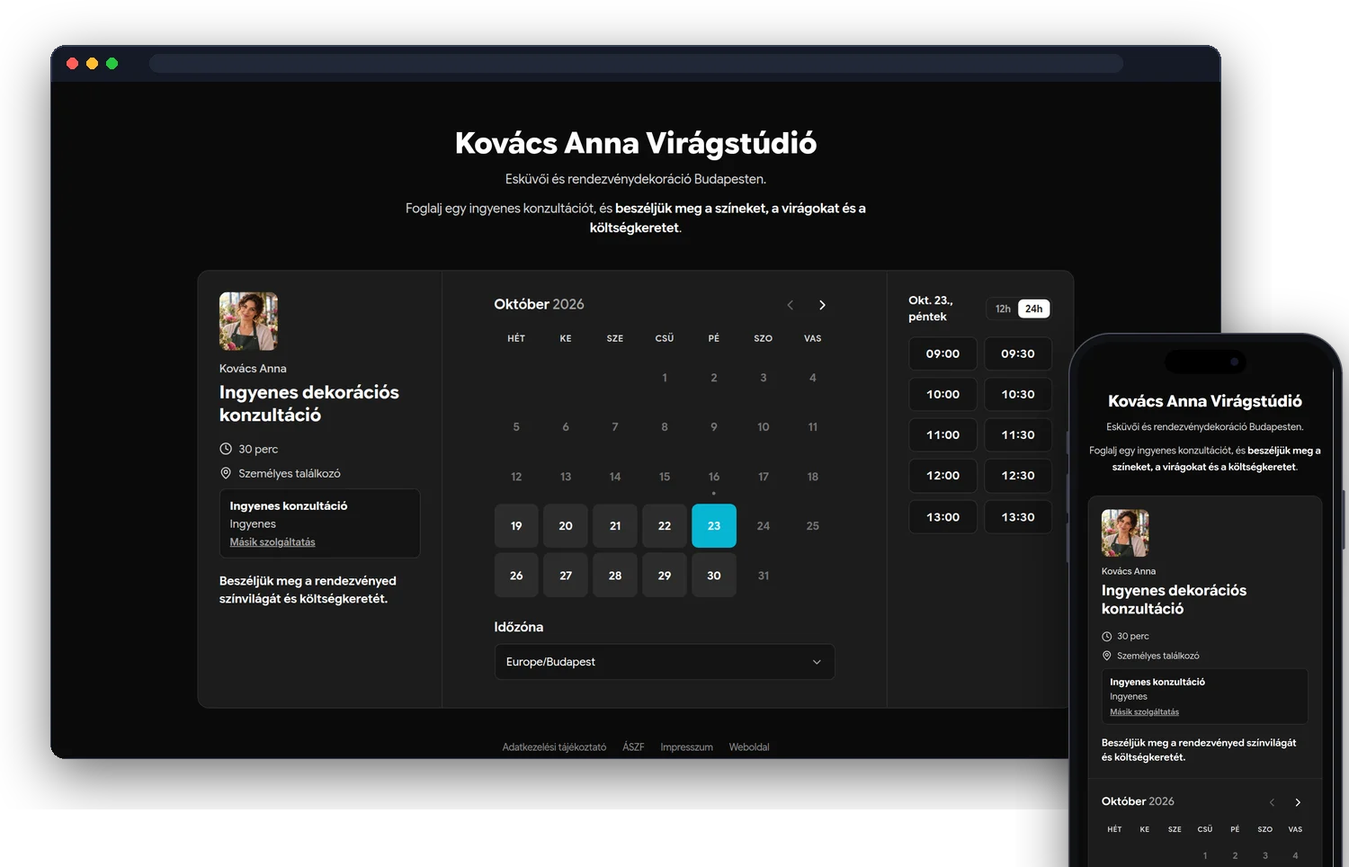Open Weboldal footer link
The width and height of the screenshot is (1349, 867).
coord(749,747)
